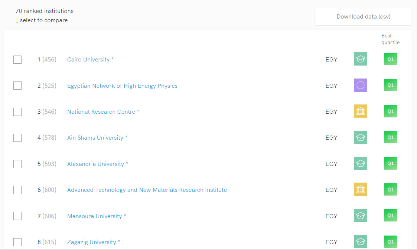Click the government building icon for National Research Centre
This screenshot has height=250, width=417.
360,111
